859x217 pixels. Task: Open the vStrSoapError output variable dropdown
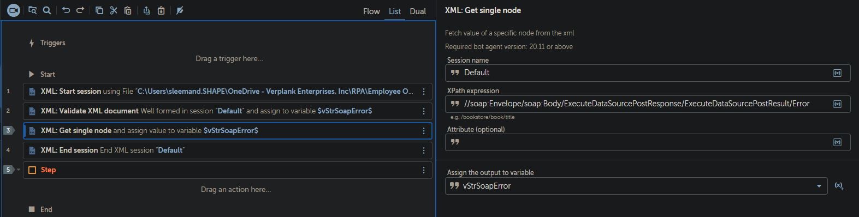(819, 186)
